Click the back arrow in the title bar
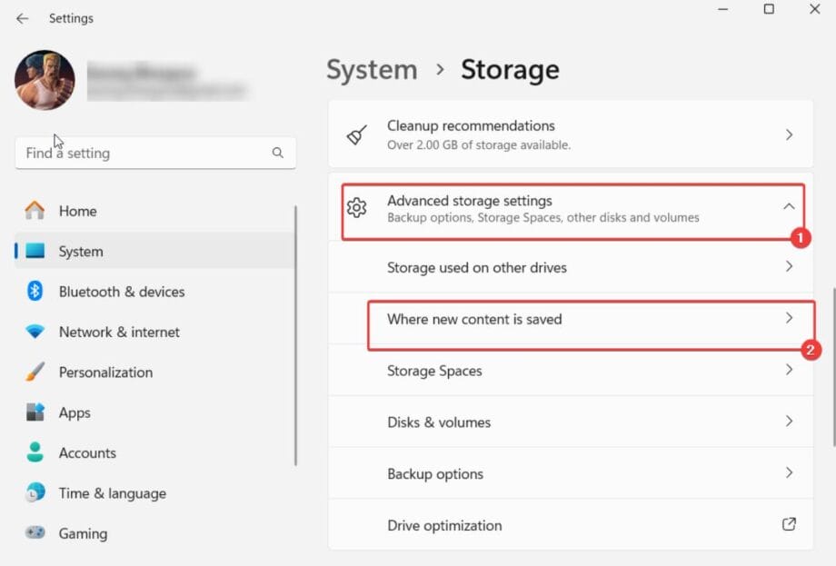The width and height of the screenshot is (836, 566). click(20, 18)
